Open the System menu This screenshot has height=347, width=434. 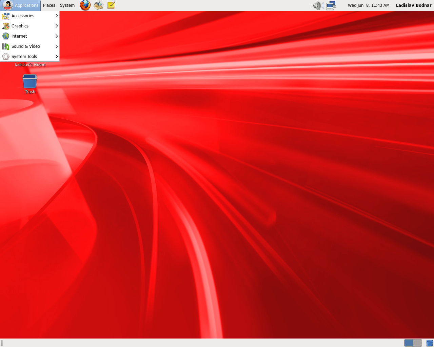(67, 5)
